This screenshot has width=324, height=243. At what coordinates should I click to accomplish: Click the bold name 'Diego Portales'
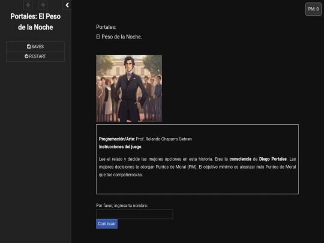273,159
